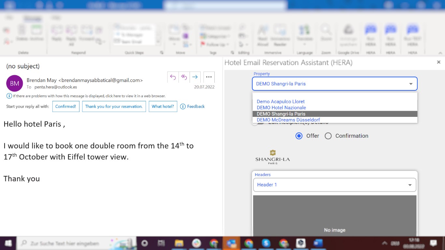Click the Confirmed! suggested reply
Screen dimensions: 445x250
[x=65, y=106]
